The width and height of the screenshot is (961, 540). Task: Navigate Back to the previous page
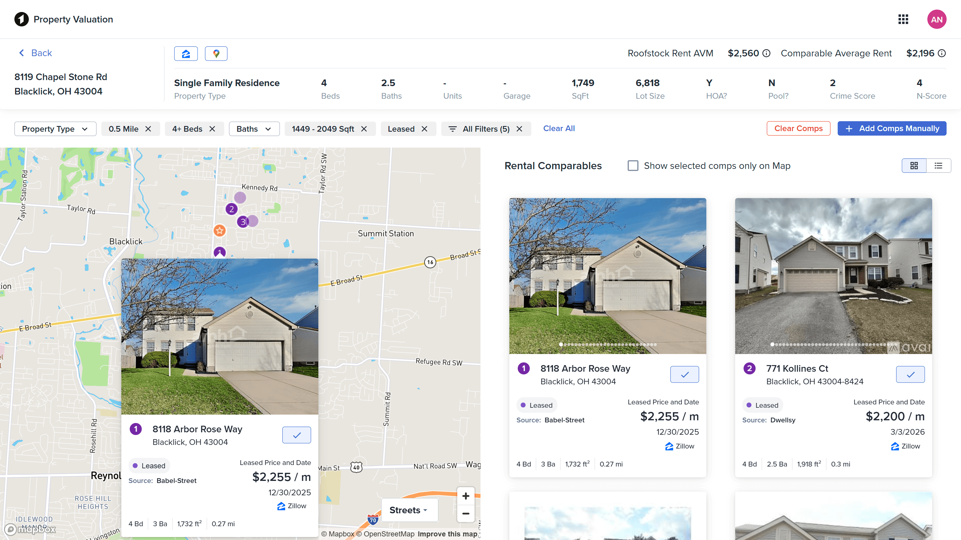point(35,52)
